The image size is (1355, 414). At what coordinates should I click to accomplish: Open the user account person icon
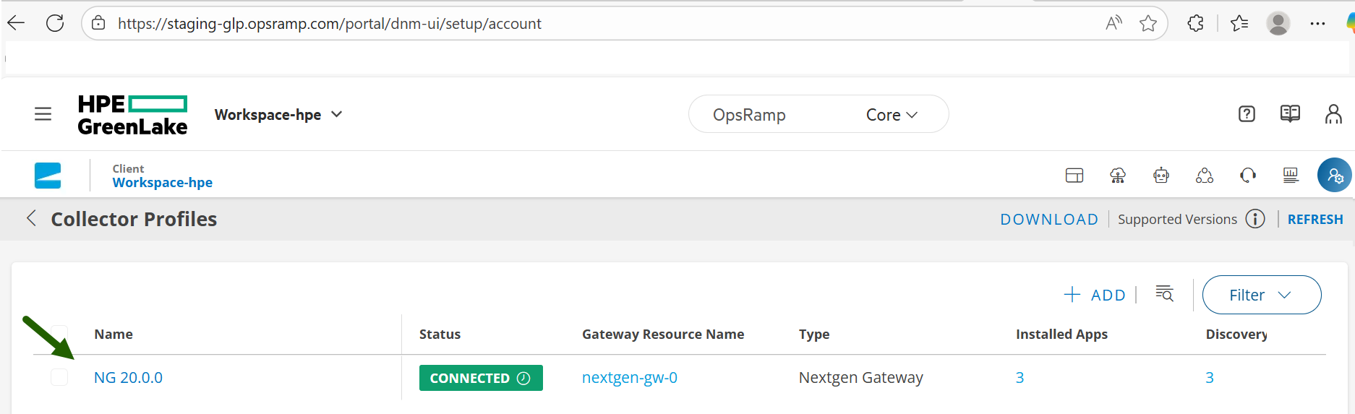(1333, 114)
